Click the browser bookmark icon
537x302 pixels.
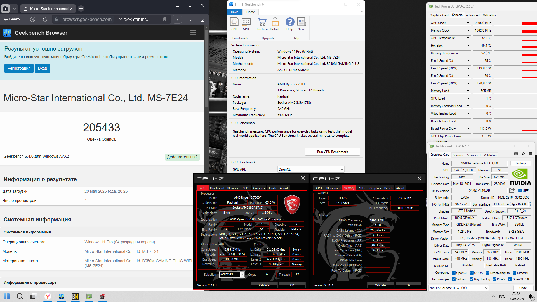[x=165, y=19]
